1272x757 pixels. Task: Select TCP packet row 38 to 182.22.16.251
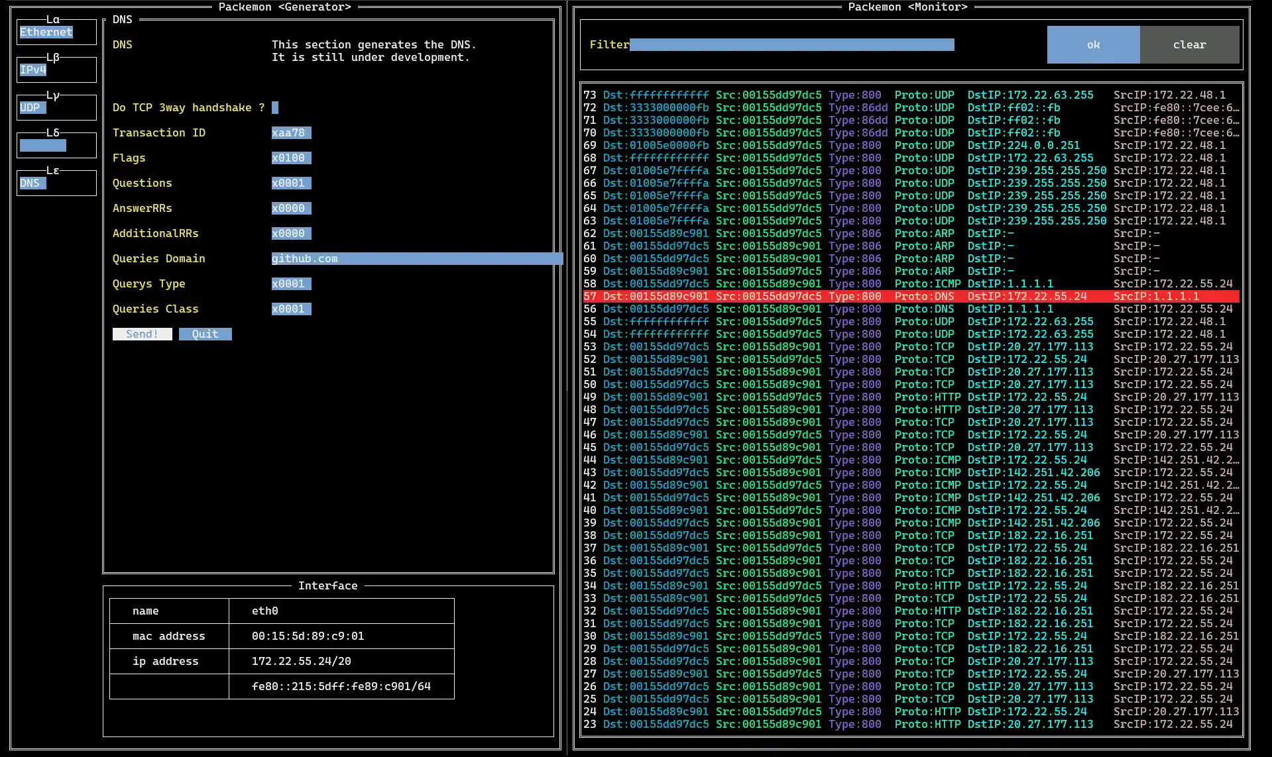tap(911, 535)
